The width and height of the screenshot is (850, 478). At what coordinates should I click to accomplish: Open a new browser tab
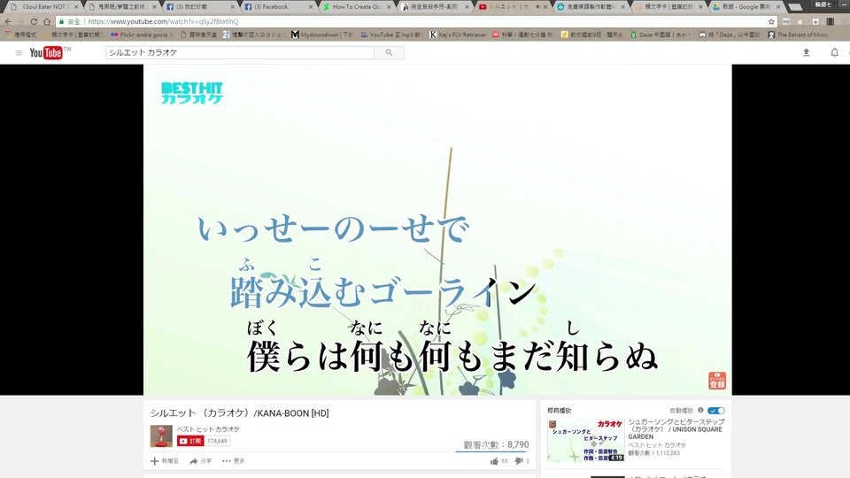(x=795, y=7)
